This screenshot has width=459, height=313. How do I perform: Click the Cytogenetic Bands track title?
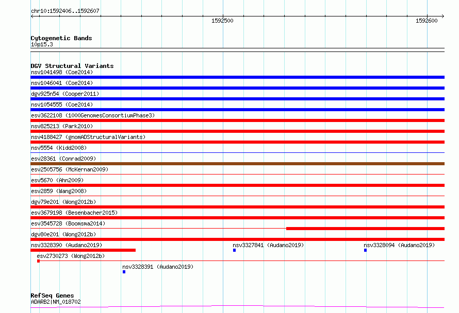(x=61, y=38)
